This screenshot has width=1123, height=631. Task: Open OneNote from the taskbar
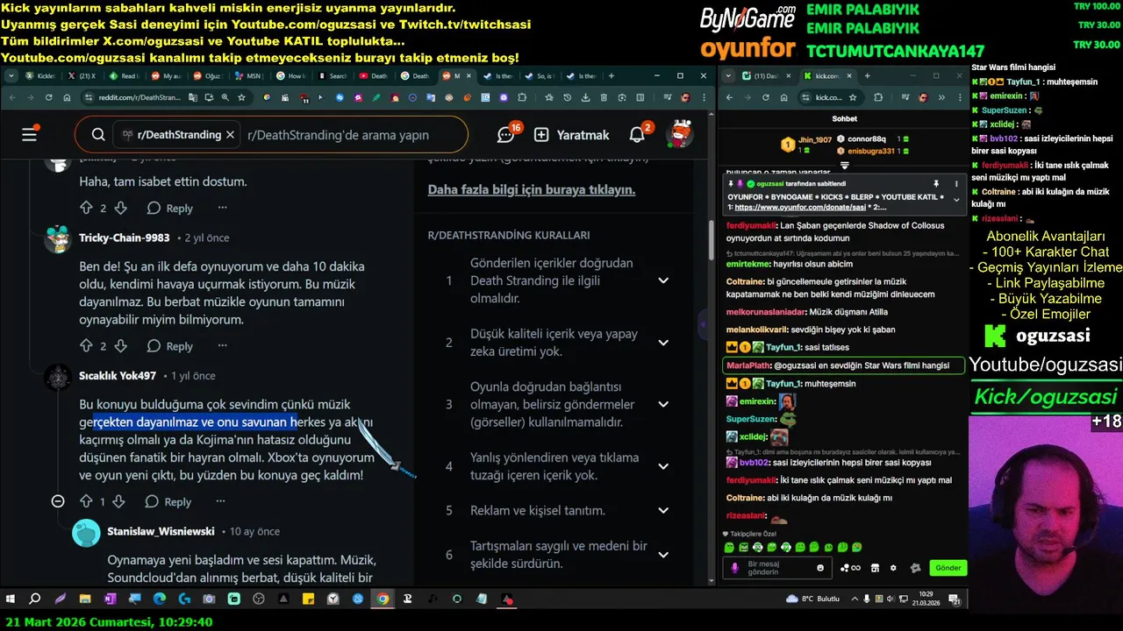110,599
